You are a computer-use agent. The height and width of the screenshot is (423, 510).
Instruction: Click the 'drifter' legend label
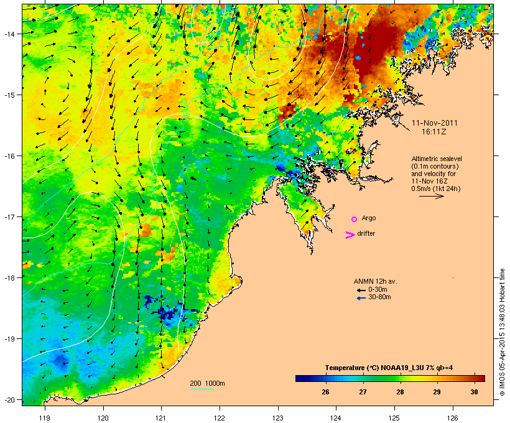click(x=366, y=233)
